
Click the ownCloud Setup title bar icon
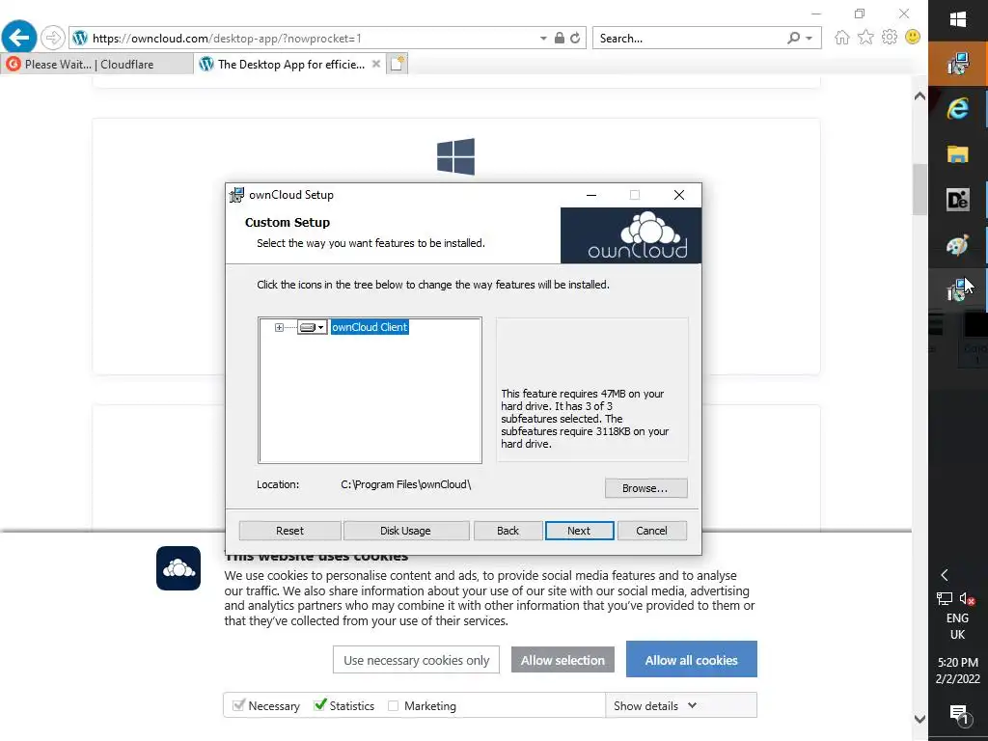[236, 195]
